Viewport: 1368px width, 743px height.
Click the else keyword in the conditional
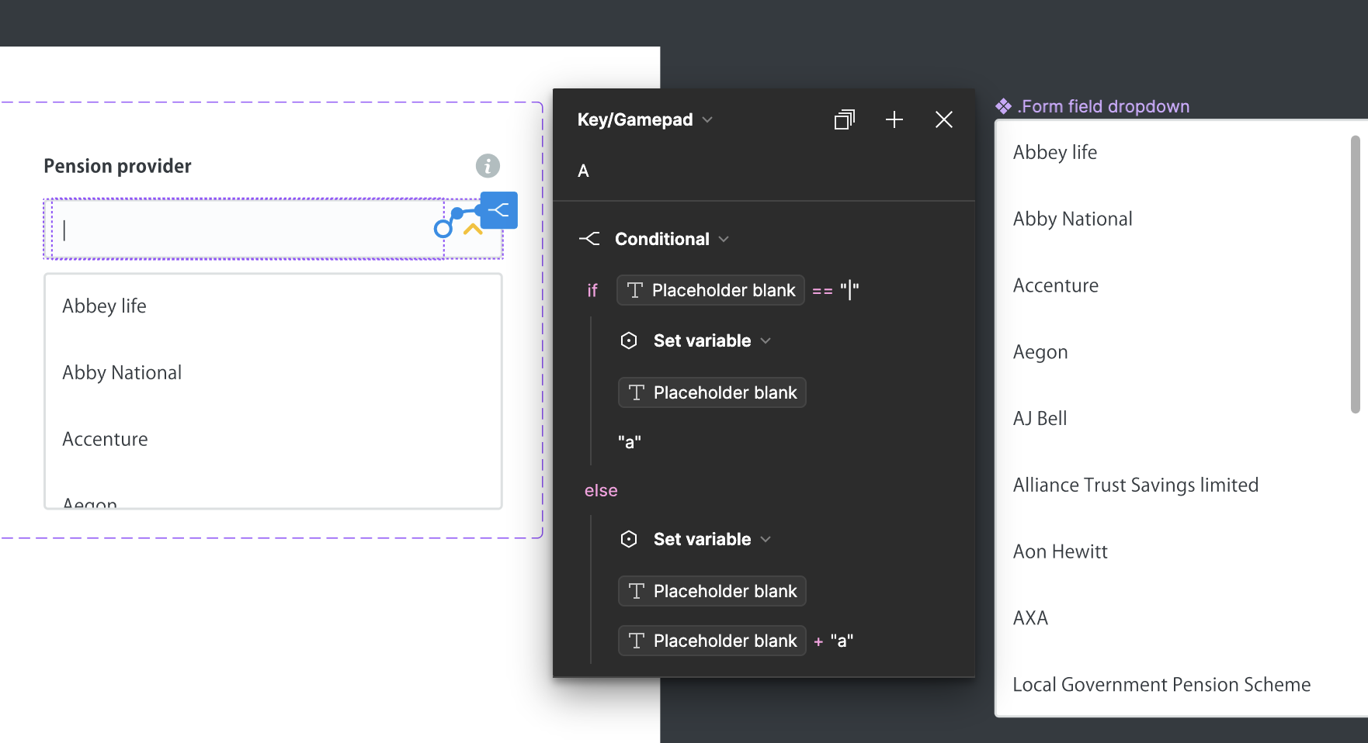[x=601, y=490]
